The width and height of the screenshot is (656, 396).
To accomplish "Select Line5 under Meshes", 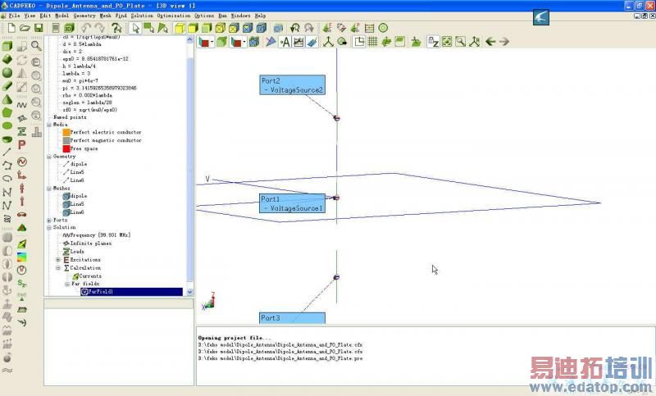I will coord(77,204).
